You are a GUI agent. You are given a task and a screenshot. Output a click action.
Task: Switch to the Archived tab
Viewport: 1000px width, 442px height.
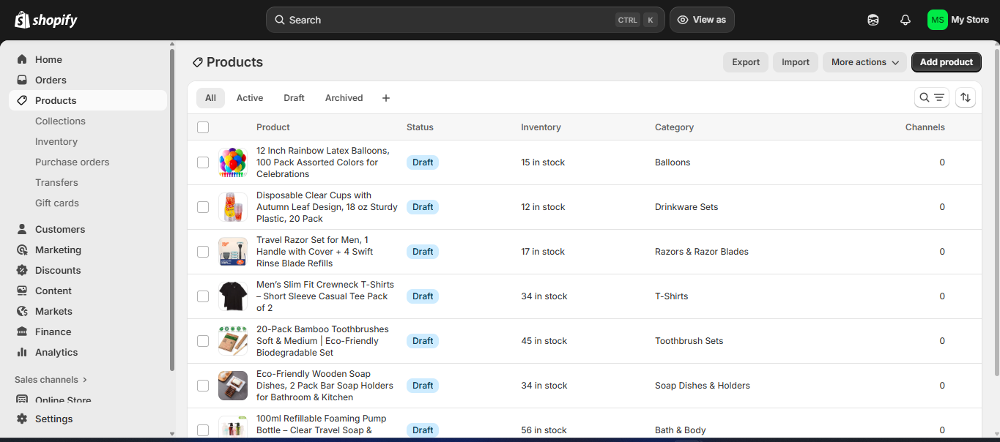click(x=344, y=98)
